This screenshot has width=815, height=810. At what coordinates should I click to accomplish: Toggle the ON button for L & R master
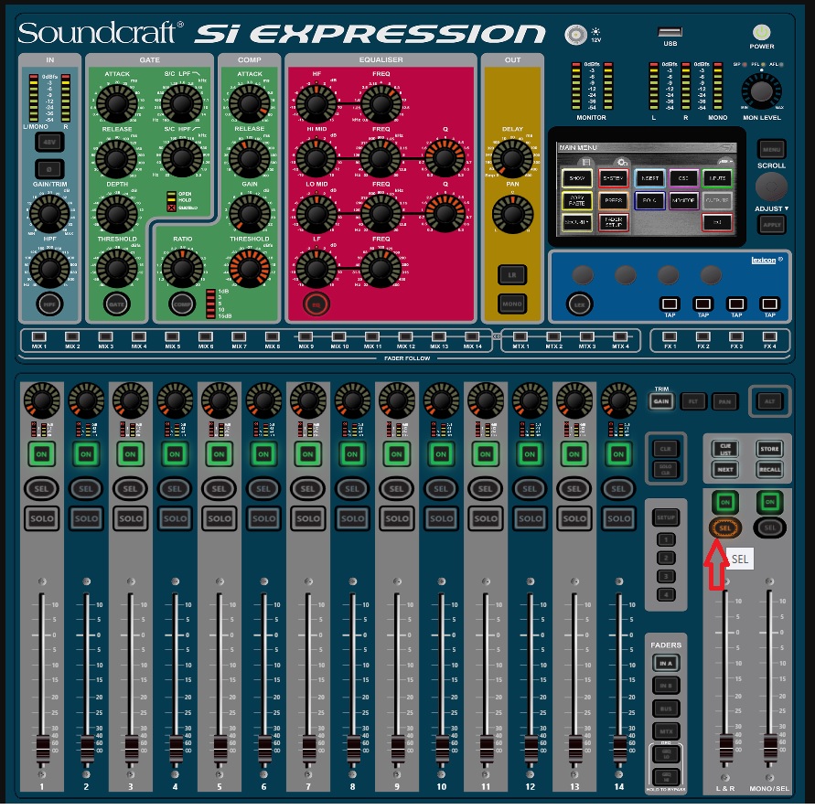click(x=725, y=502)
